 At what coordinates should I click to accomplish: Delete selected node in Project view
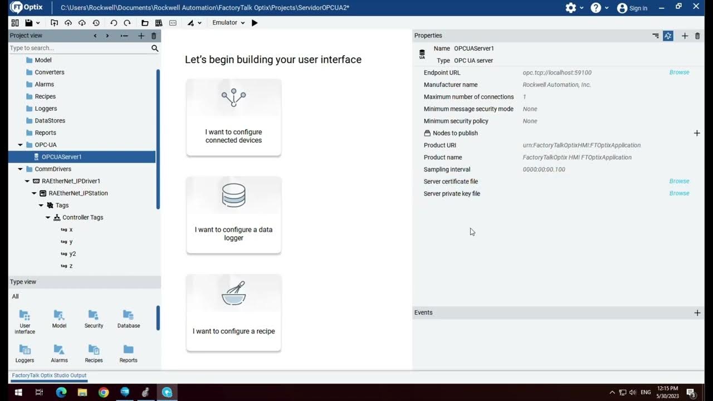(154, 36)
